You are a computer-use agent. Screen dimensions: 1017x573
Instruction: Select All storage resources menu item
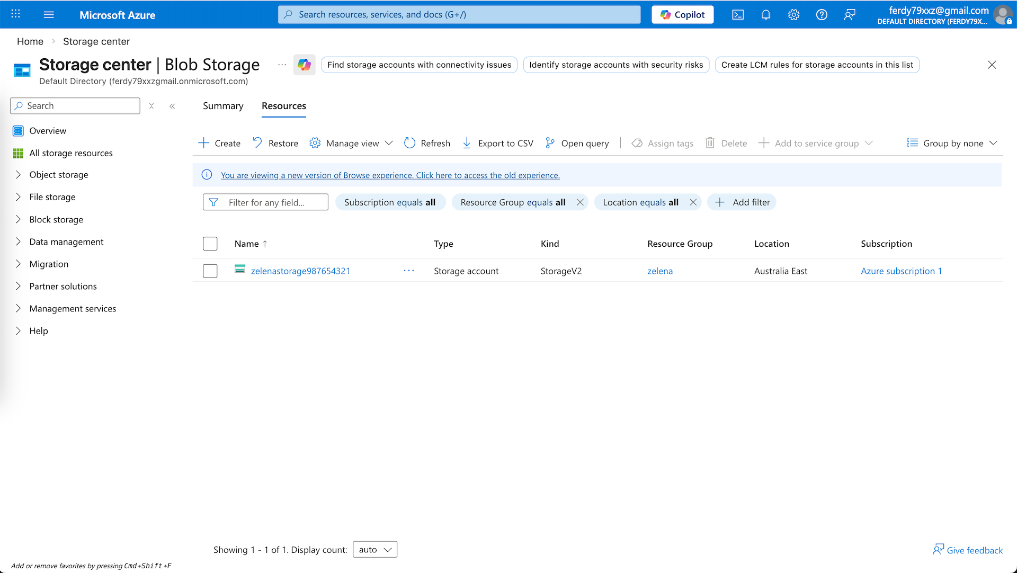pos(71,153)
